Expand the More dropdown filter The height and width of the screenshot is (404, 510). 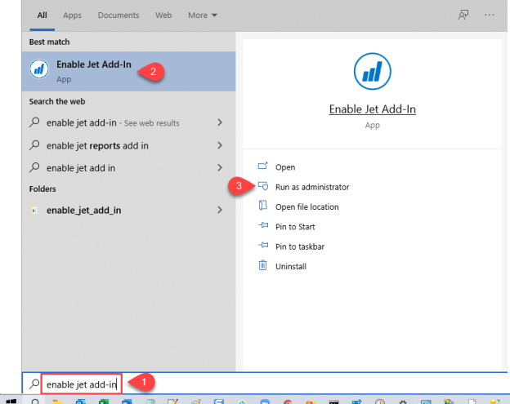[203, 16]
